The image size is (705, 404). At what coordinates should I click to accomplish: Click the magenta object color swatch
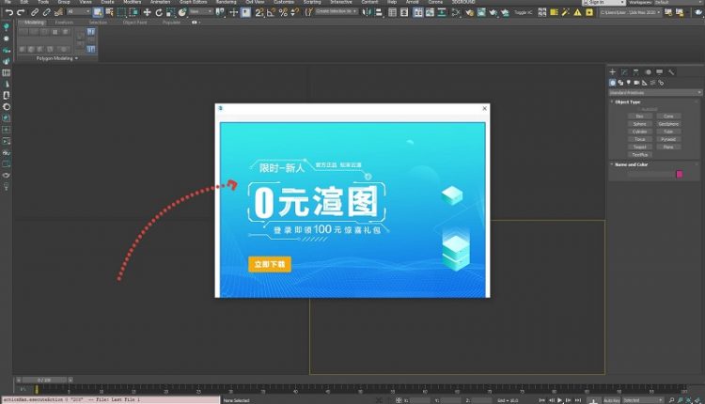(x=680, y=174)
